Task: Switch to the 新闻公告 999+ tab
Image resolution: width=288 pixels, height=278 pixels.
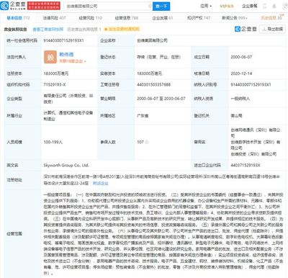Action: (235, 18)
